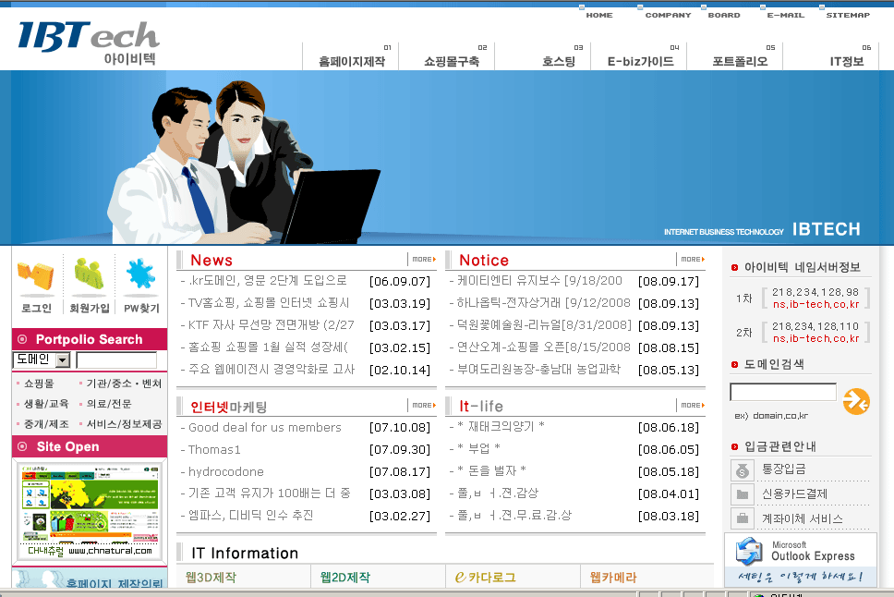Open the 쇼핑몰 portfolio category link
This screenshot has width=894, height=597.
39,384
